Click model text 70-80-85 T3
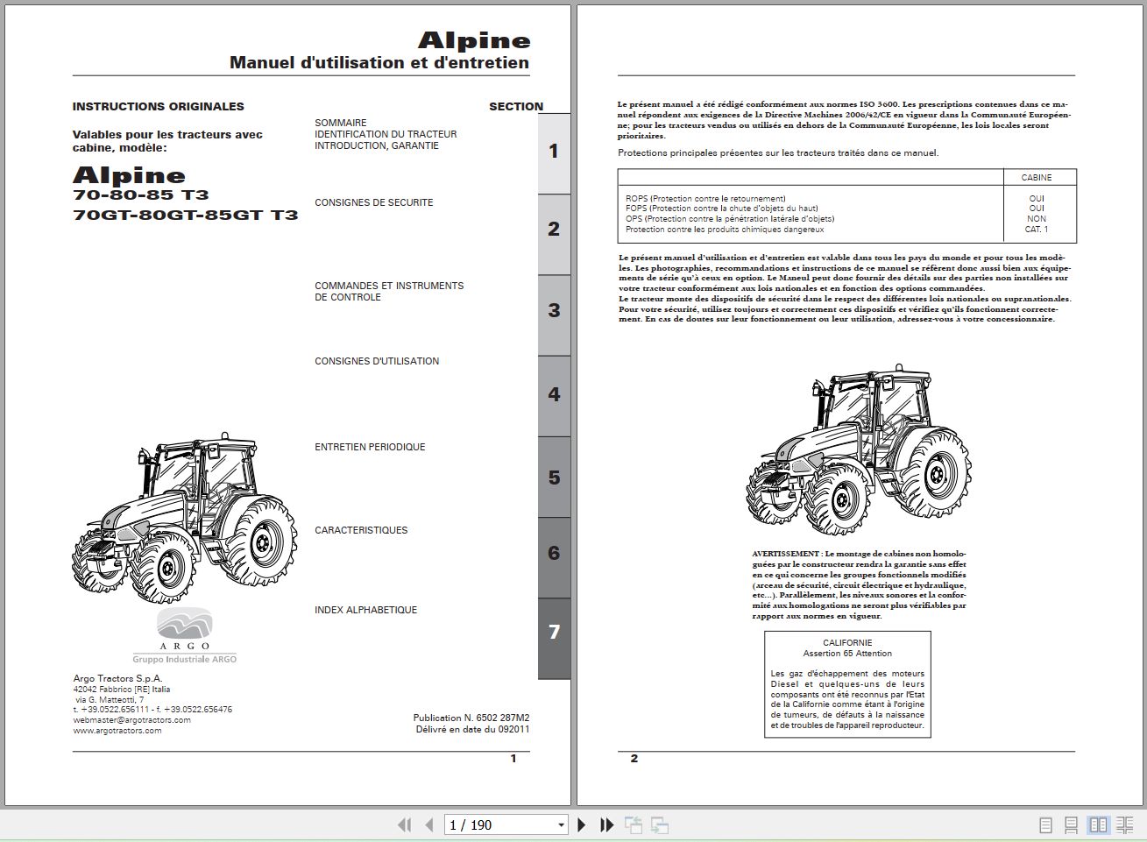The image size is (1147, 842). tap(141, 195)
